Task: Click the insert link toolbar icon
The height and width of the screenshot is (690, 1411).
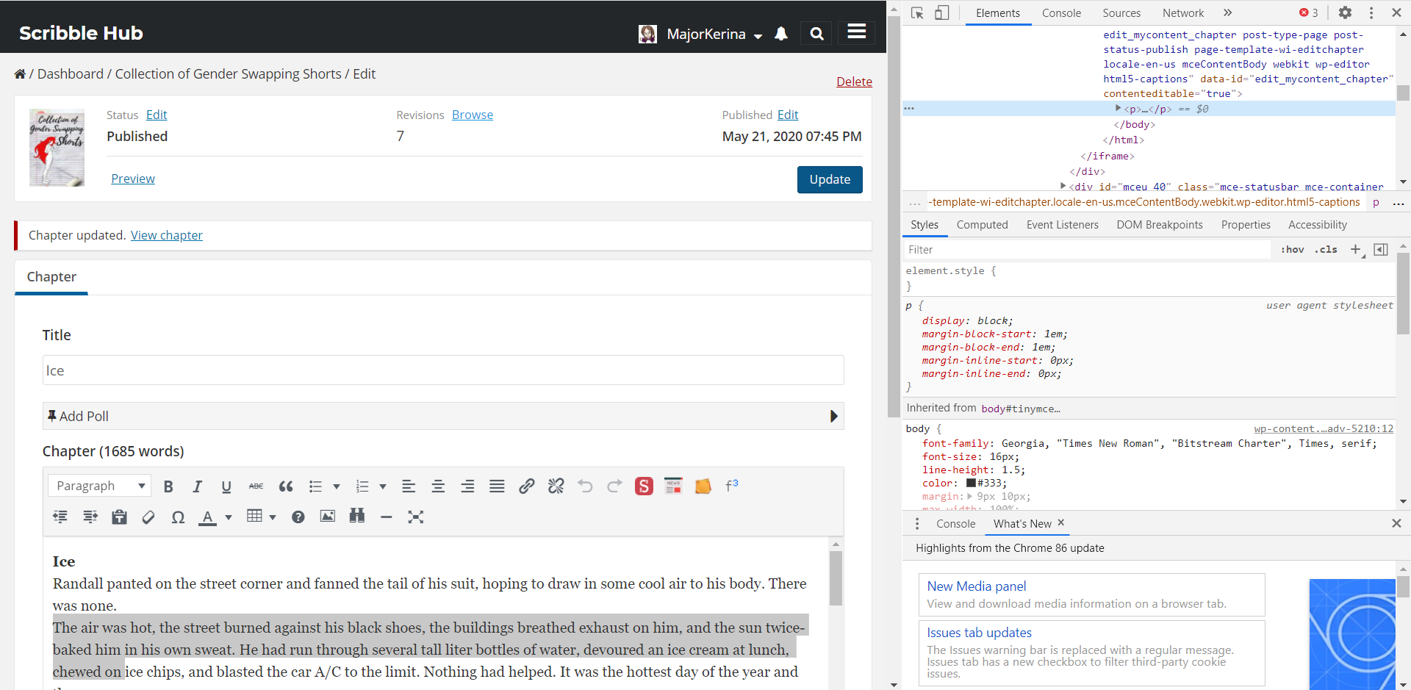Action: [x=526, y=486]
